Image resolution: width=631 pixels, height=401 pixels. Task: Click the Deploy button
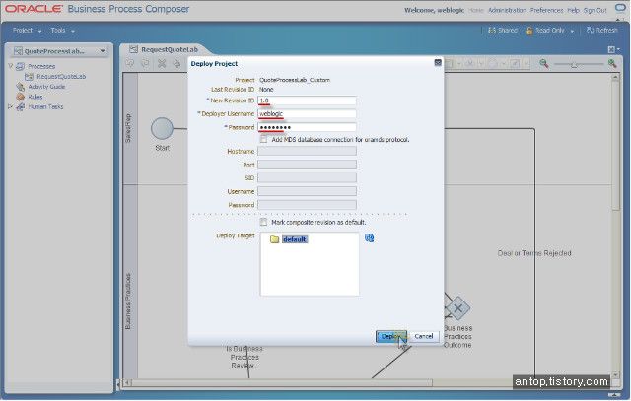(390, 336)
